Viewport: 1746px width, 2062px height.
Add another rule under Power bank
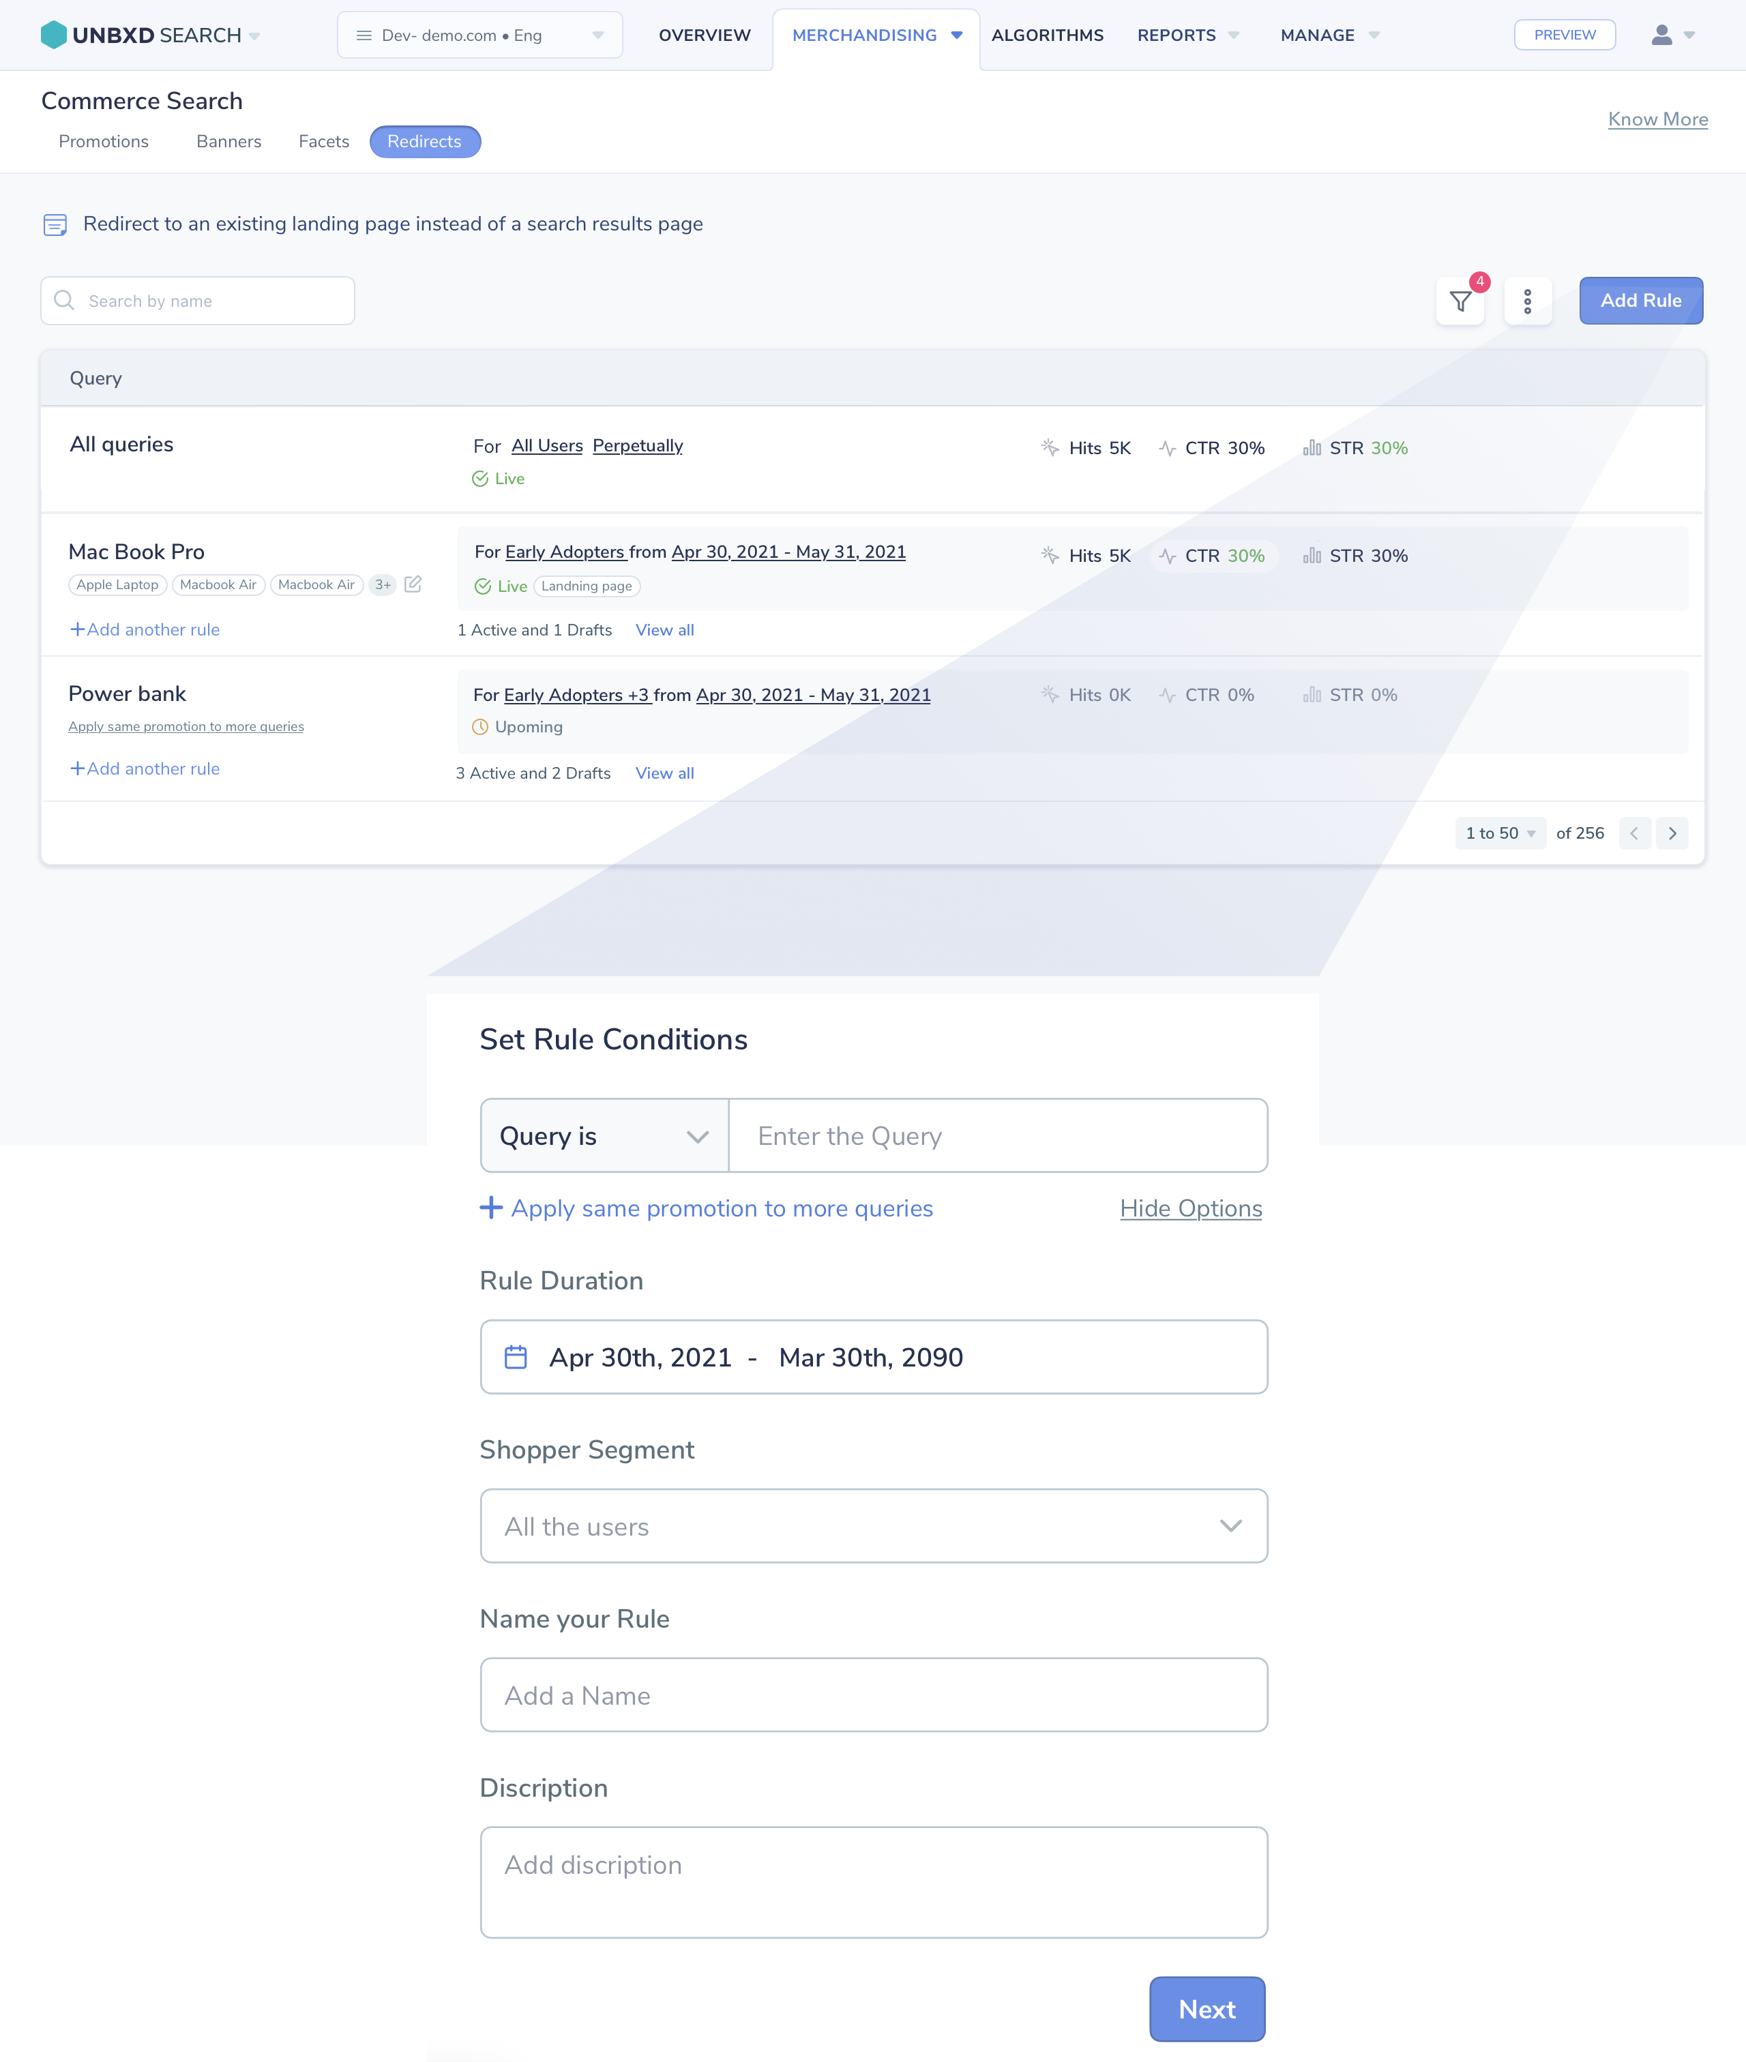pyautogui.click(x=145, y=768)
